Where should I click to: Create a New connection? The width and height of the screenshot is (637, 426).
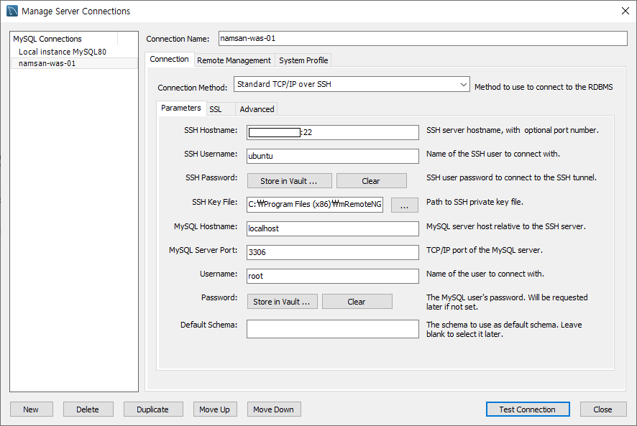32,409
